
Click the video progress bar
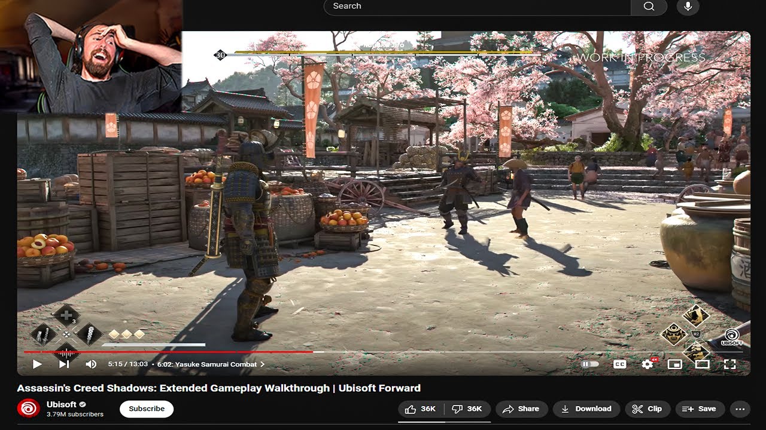[x=384, y=352]
